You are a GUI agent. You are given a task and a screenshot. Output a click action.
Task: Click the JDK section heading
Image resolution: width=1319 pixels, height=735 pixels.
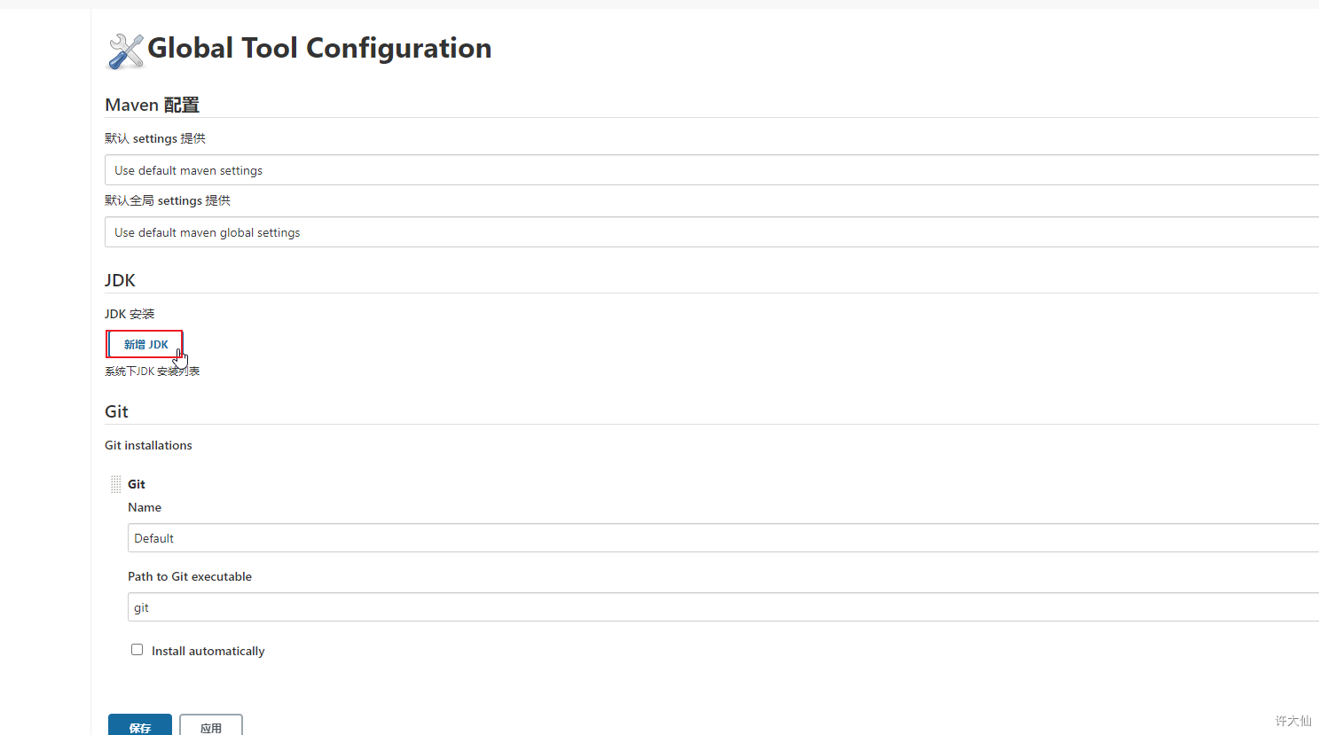click(120, 280)
